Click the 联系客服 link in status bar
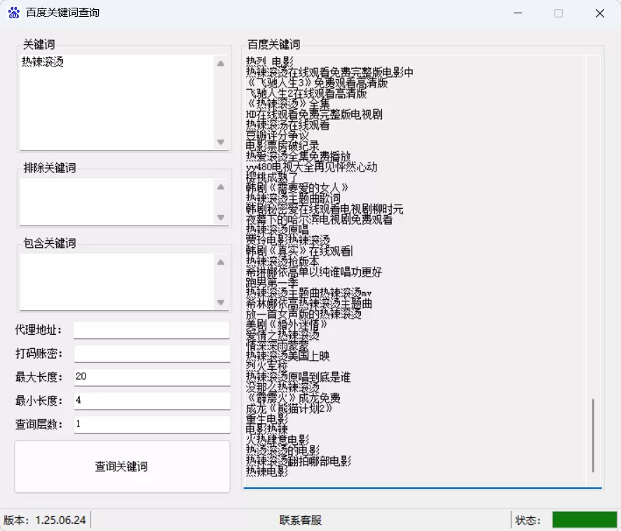This screenshot has width=621, height=531. coord(300,520)
